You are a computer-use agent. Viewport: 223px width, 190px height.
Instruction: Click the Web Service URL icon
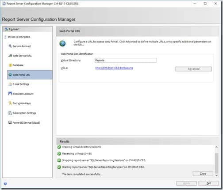coord(10,56)
